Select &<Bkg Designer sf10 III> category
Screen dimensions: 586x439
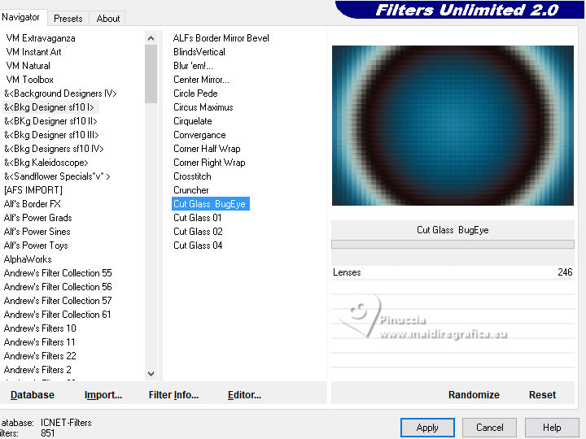(51, 135)
